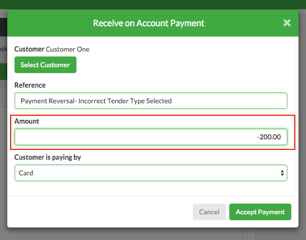Click the Select Customer button
306x240 pixels.
(x=45, y=65)
